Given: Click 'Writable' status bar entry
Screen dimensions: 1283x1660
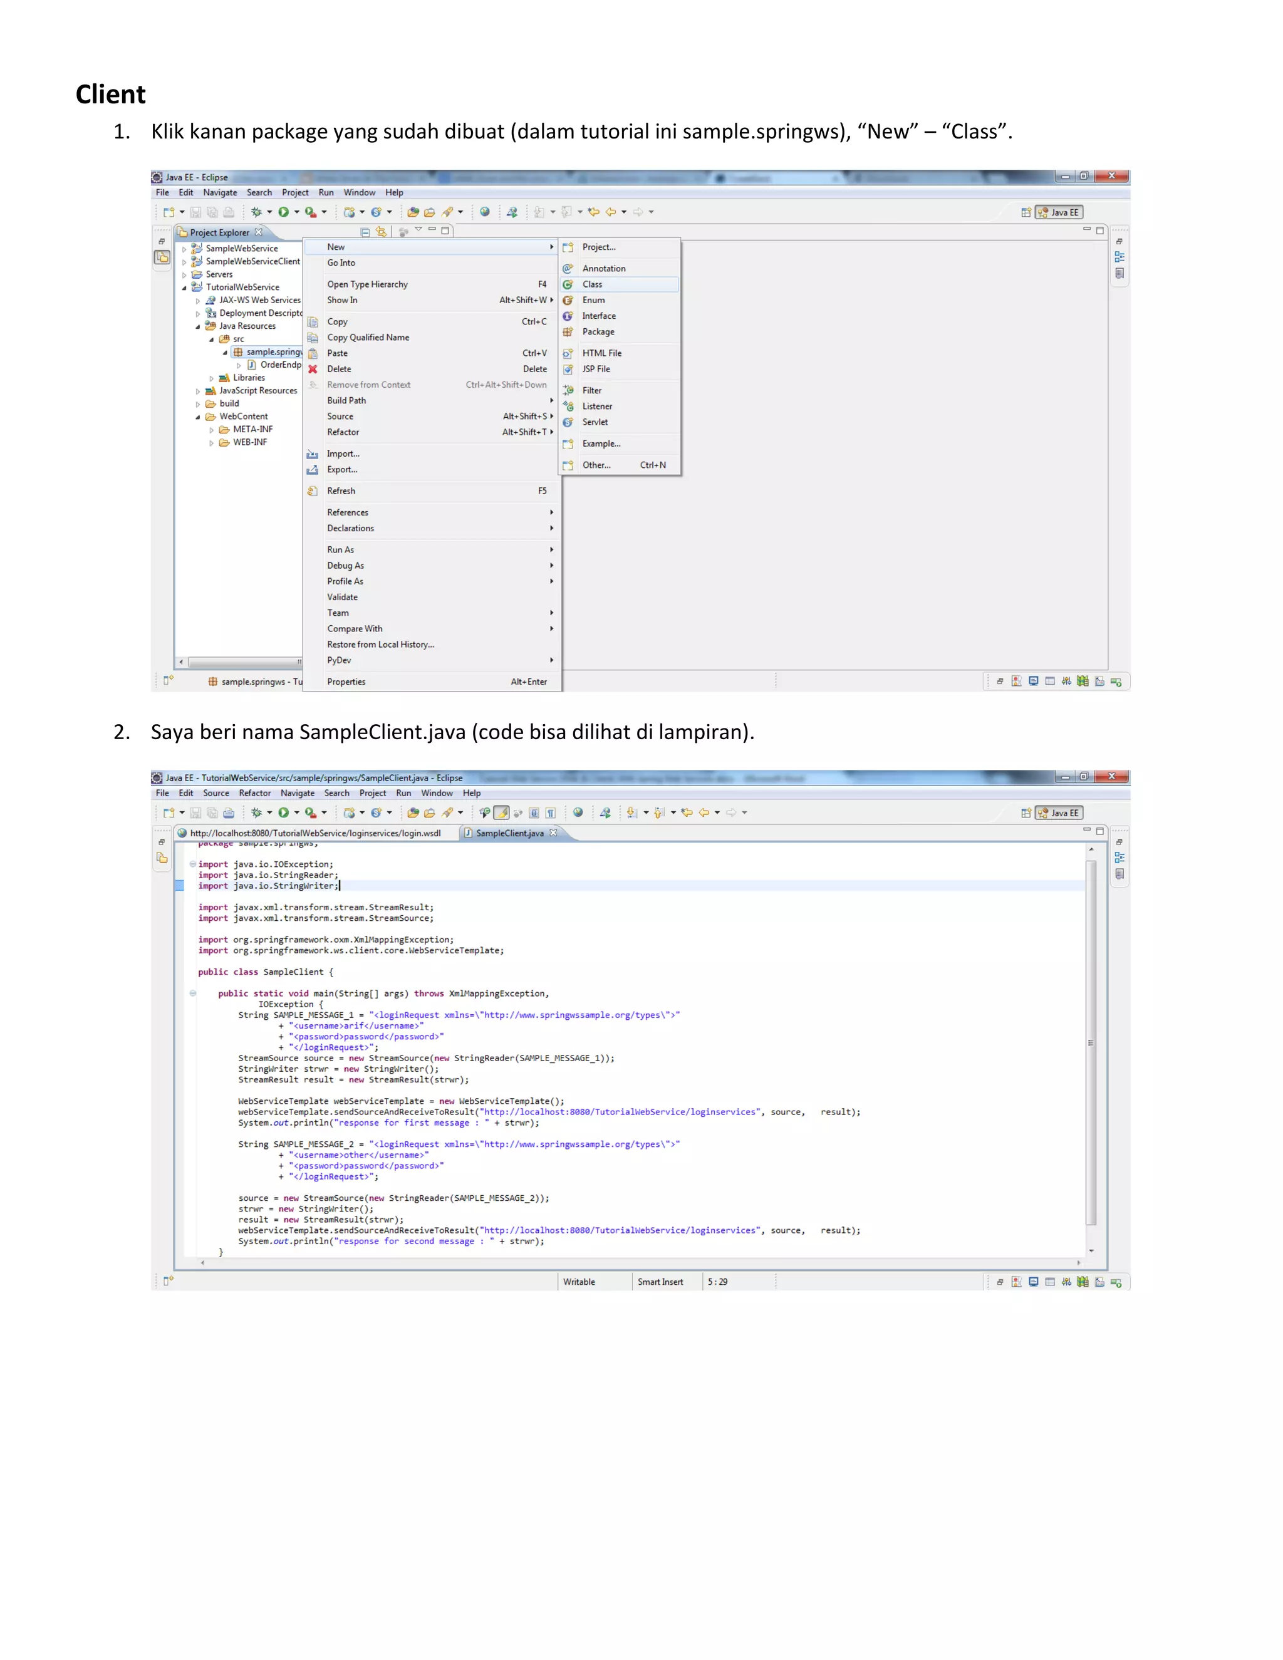Looking at the screenshot, I should point(579,1282).
